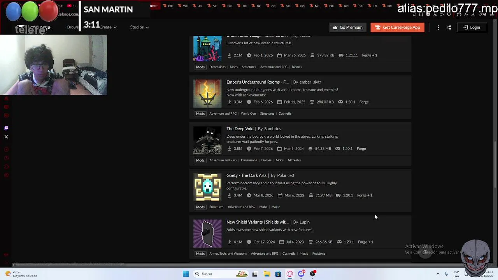Click Get CurseForge App button
This screenshot has width=498, height=280.
point(397,27)
